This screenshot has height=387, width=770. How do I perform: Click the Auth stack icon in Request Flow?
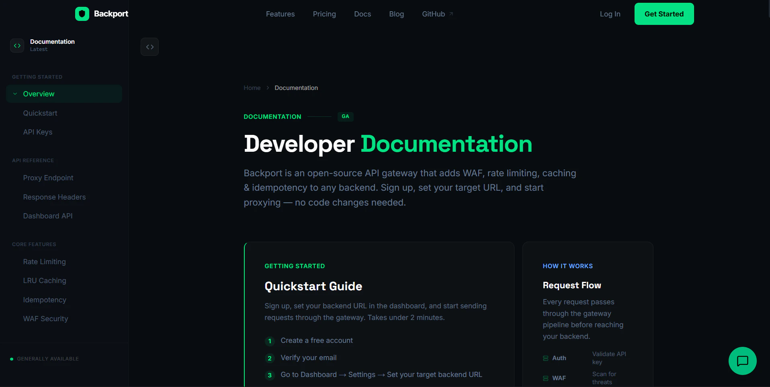545,358
